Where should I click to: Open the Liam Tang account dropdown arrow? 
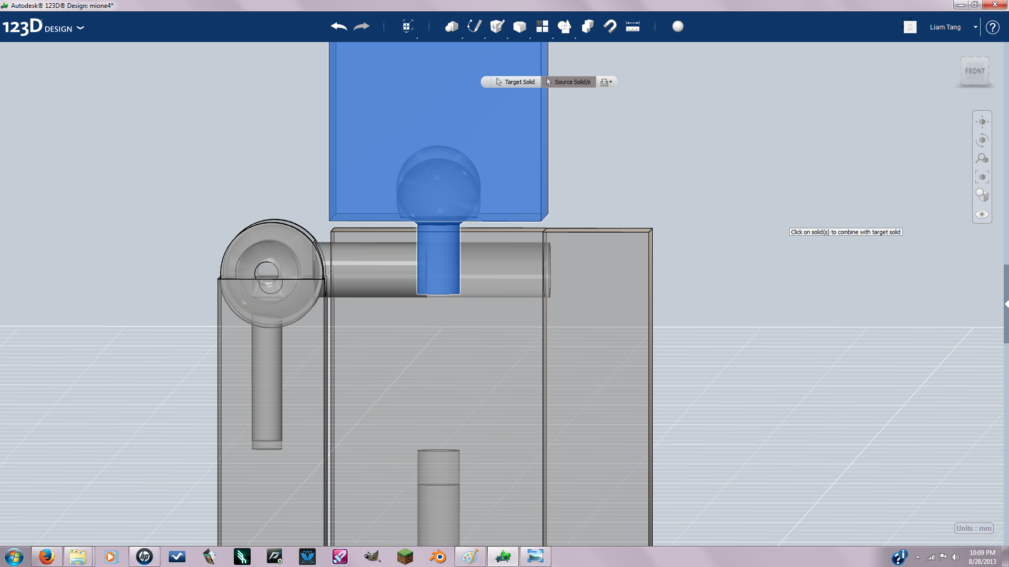click(975, 27)
